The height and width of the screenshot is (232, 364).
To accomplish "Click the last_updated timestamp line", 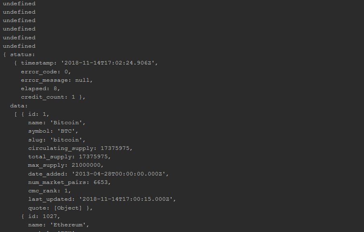I will coord(102,199).
